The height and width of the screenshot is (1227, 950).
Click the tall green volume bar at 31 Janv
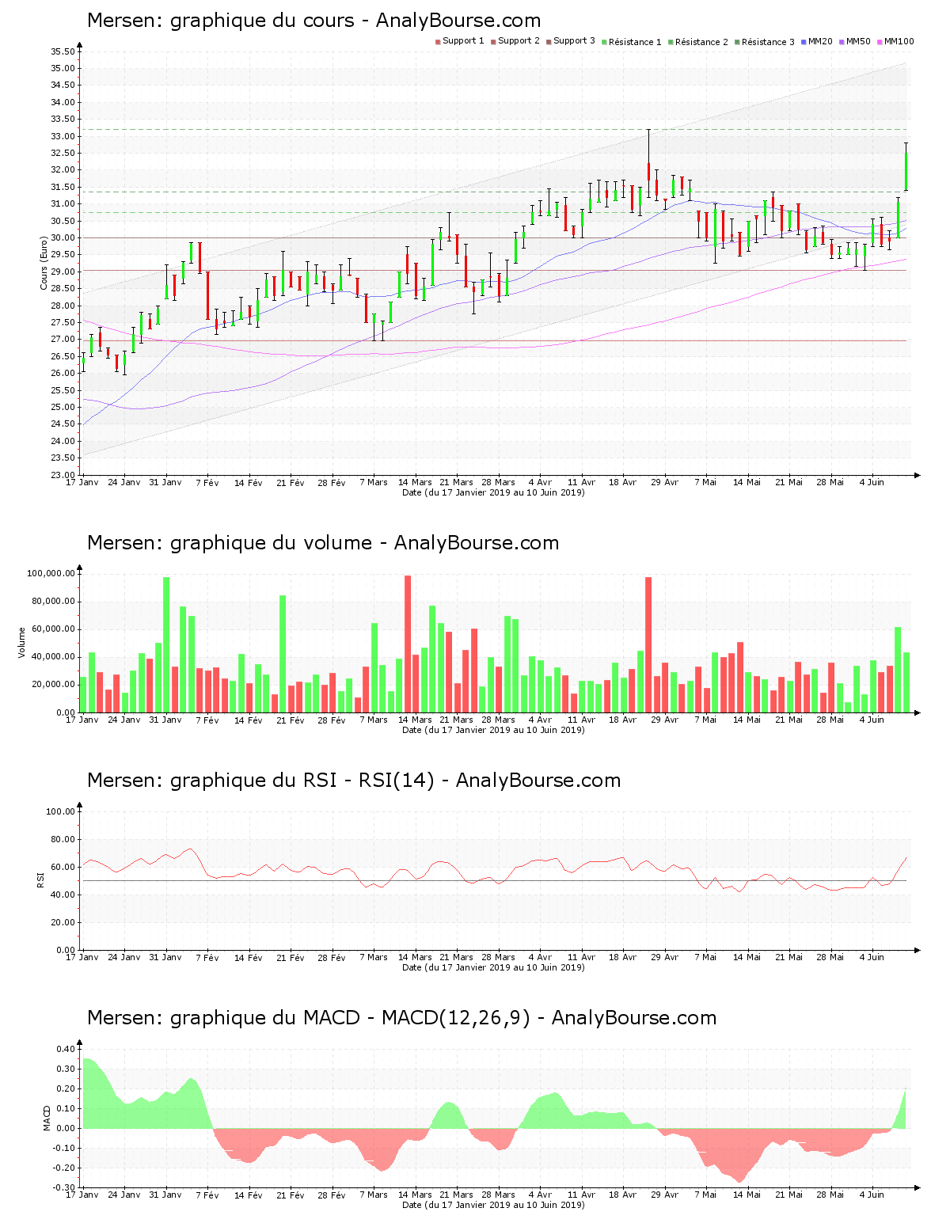(166, 644)
